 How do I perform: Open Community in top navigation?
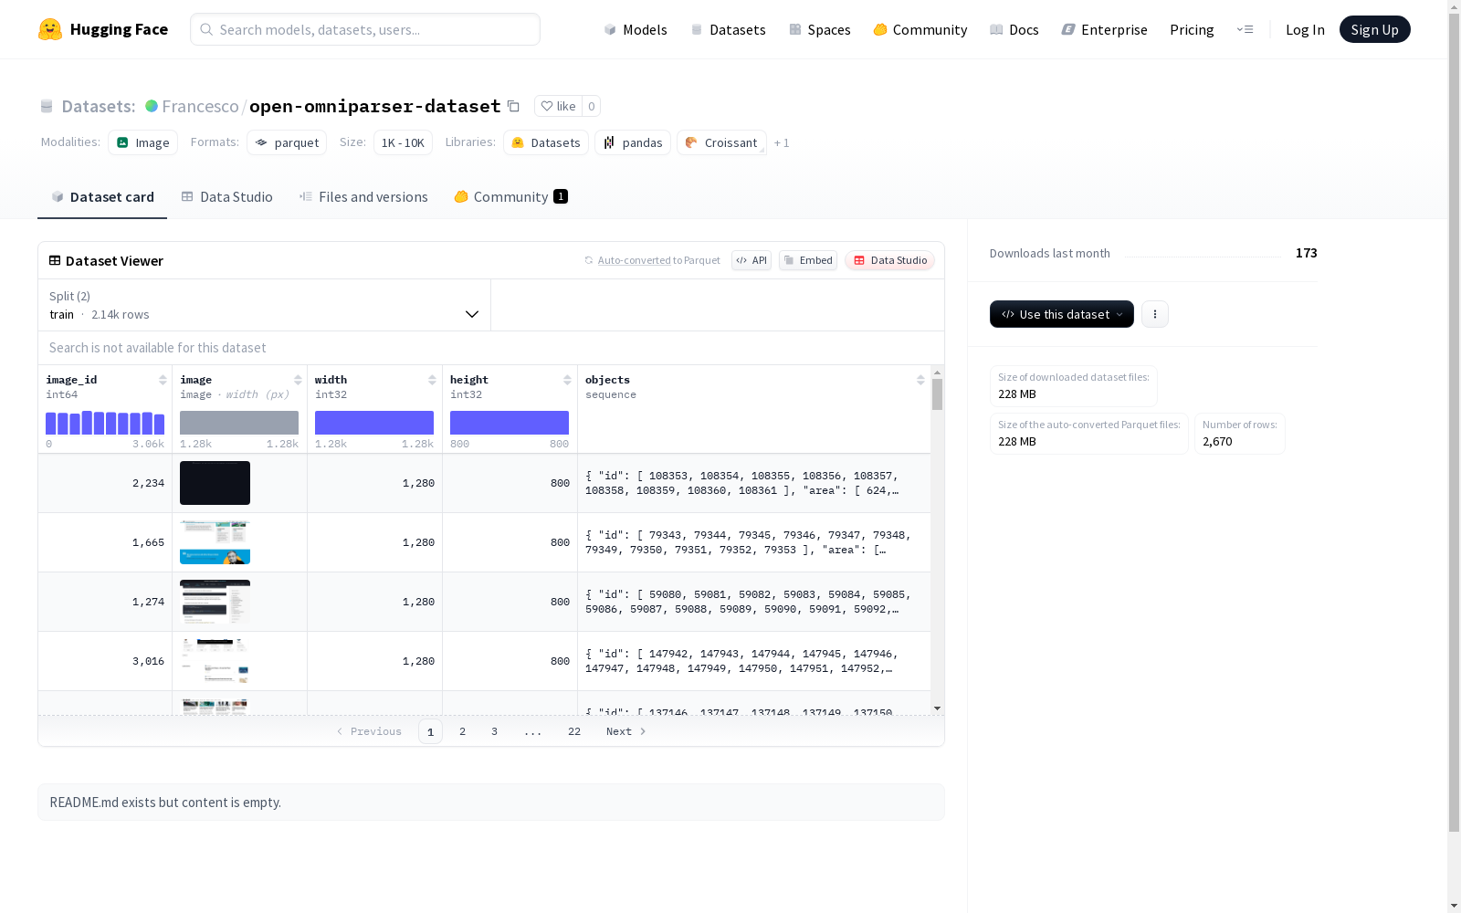920,29
